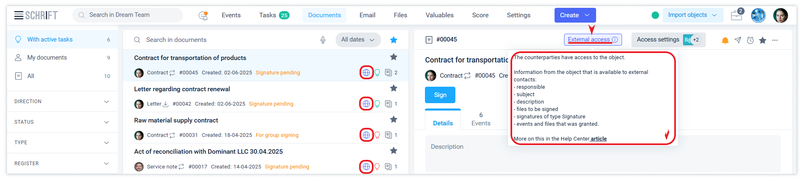Click globe icon on Letter regarding contract renewal
This screenshot has height=180, width=803.
[x=366, y=104]
